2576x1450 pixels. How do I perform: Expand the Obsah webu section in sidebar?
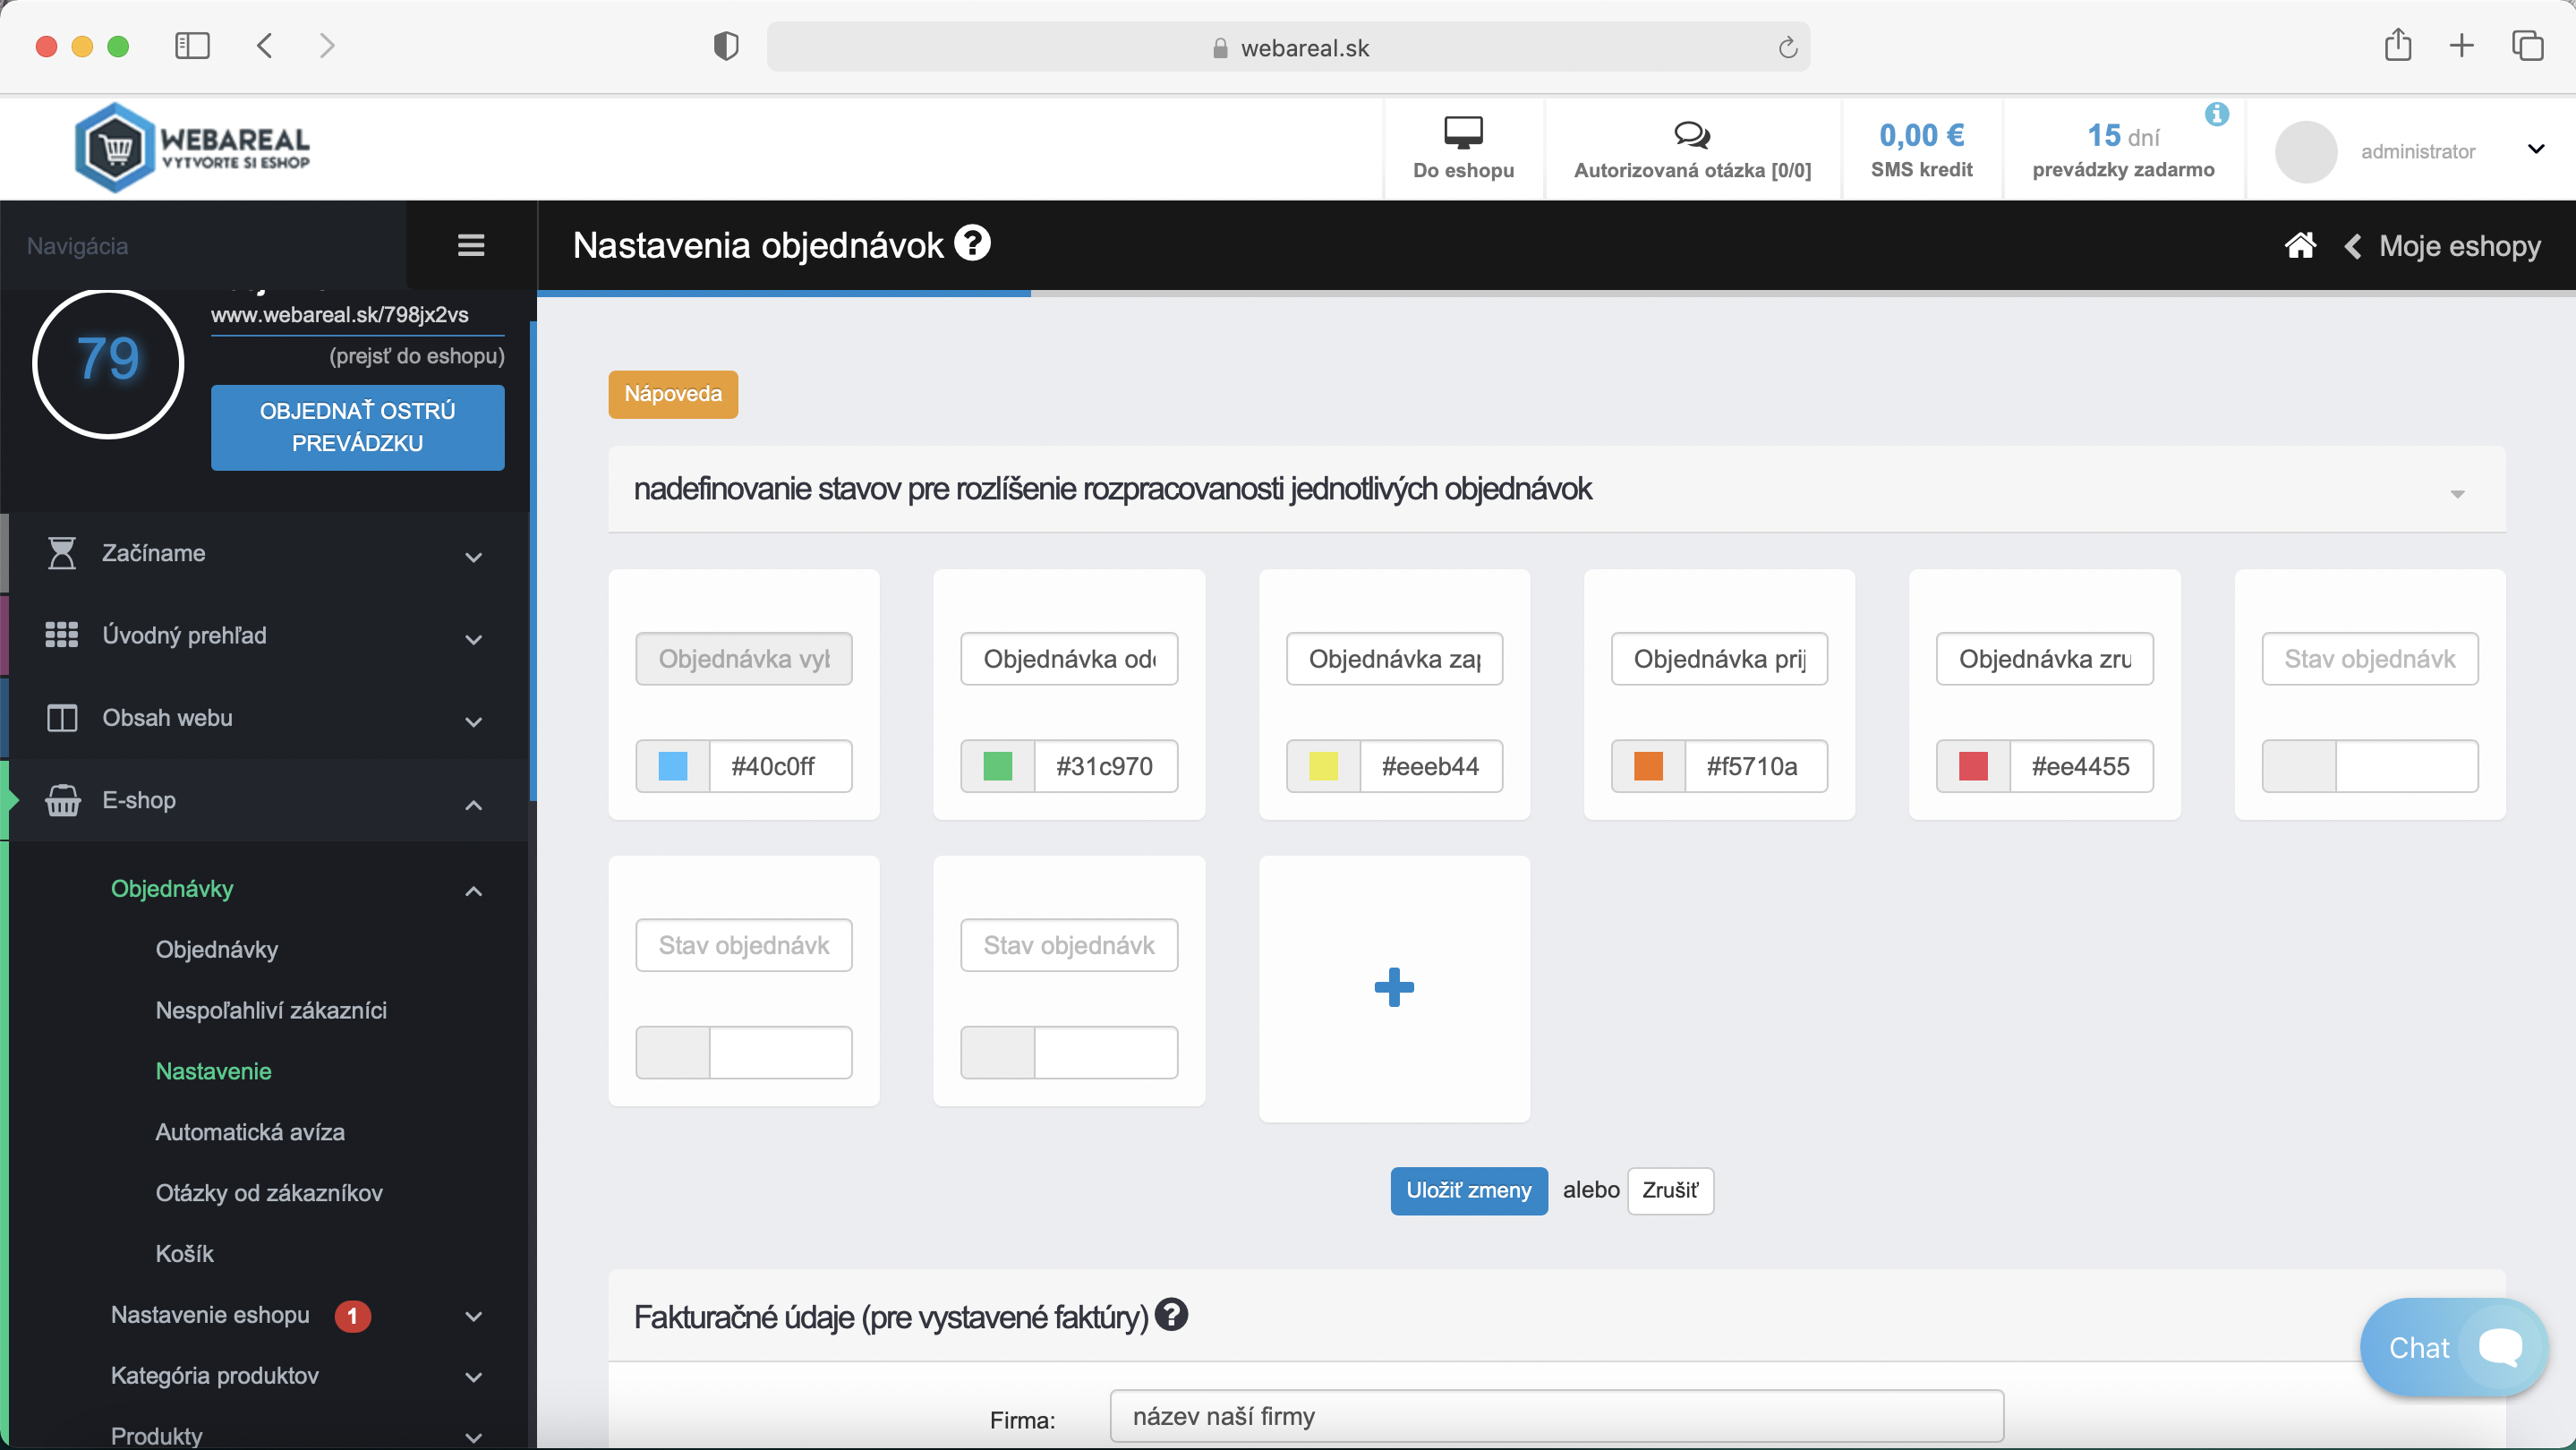(x=264, y=718)
